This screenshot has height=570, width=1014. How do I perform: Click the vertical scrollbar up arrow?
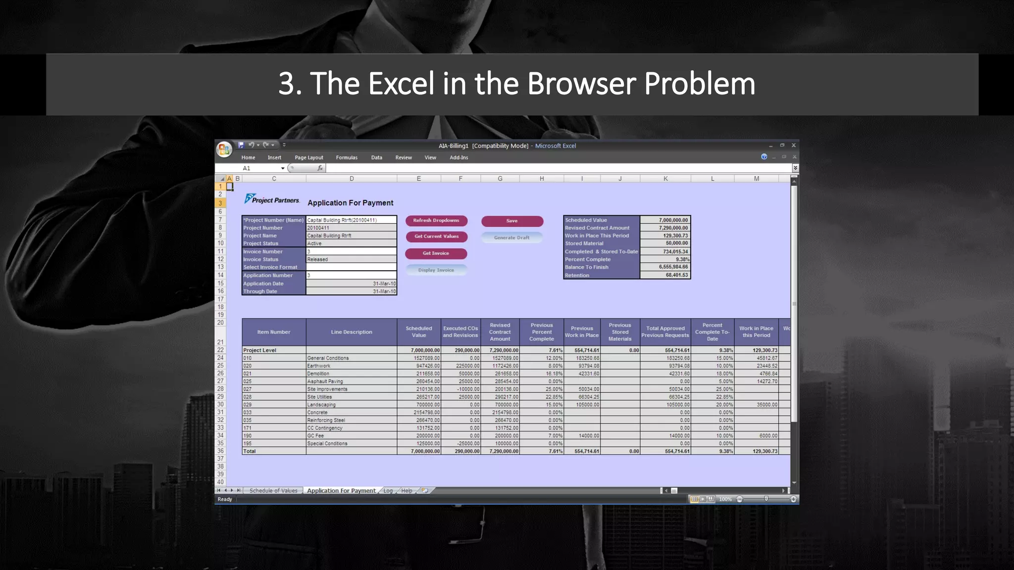click(794, 181)
